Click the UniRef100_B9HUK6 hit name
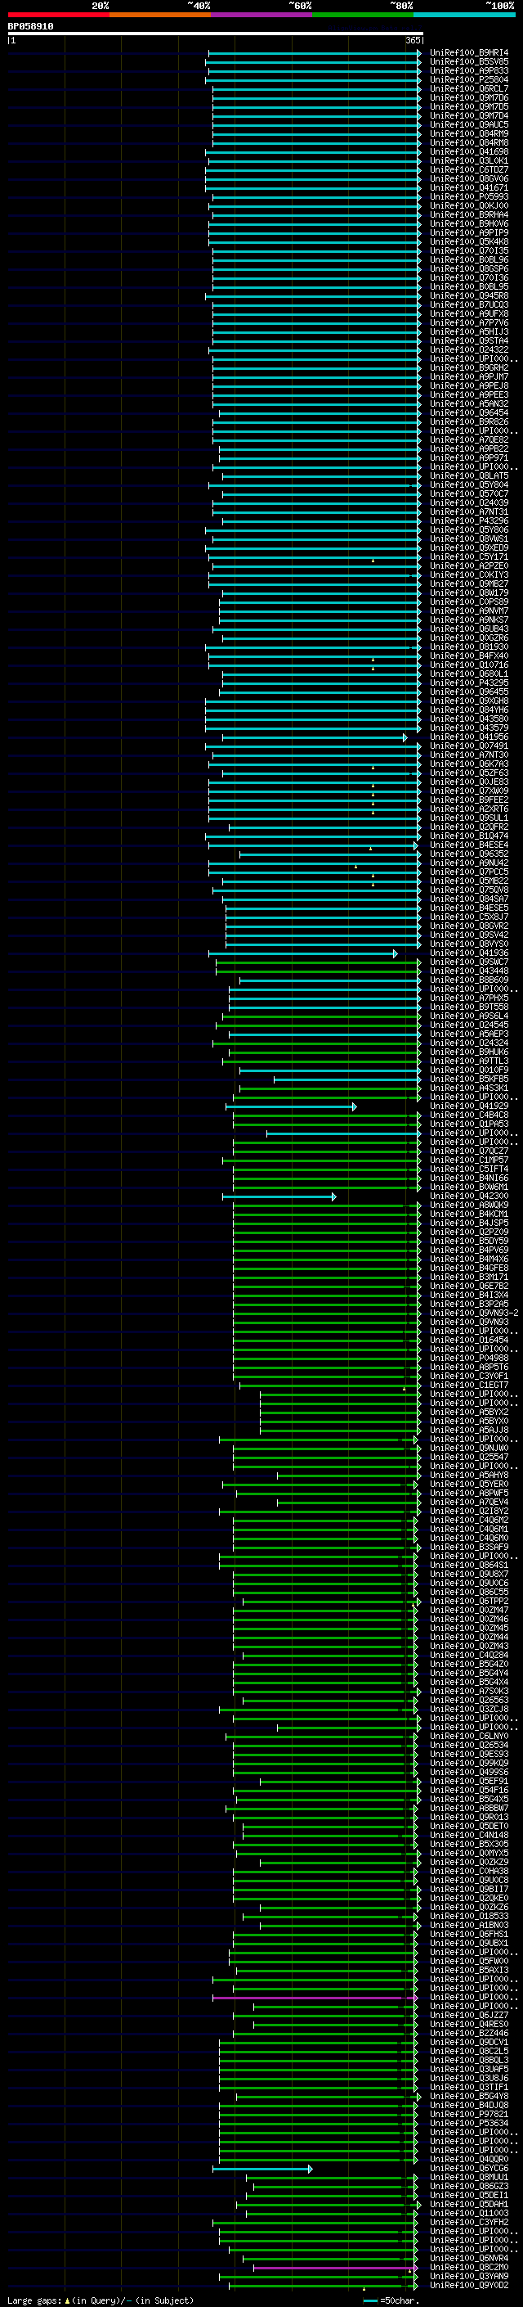This screenshot has width=523, height=2307. [x=469, y=1052]
